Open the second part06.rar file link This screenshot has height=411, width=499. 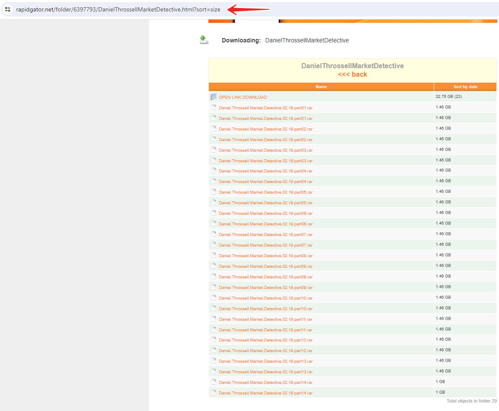(266, 224)
